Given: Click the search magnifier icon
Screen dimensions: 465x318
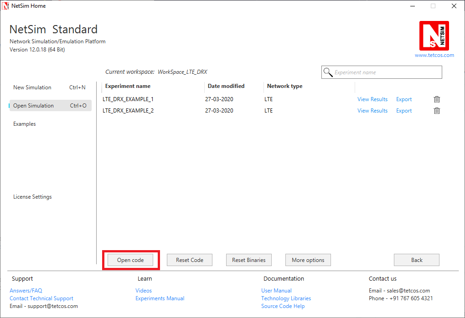Looking at the screenshot, I should [328, 72].
